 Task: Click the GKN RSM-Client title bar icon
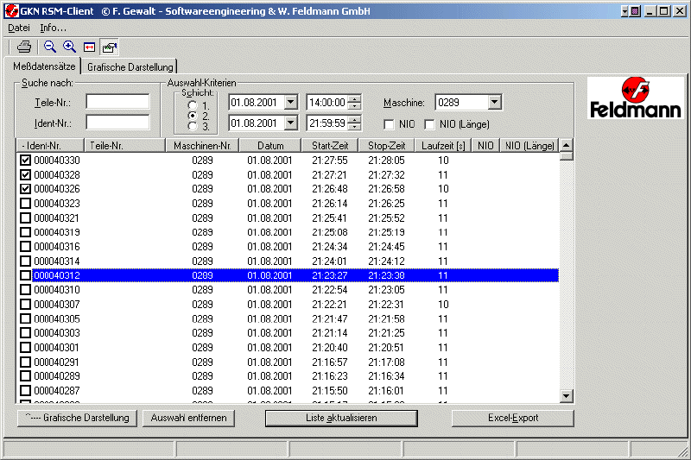11,10
